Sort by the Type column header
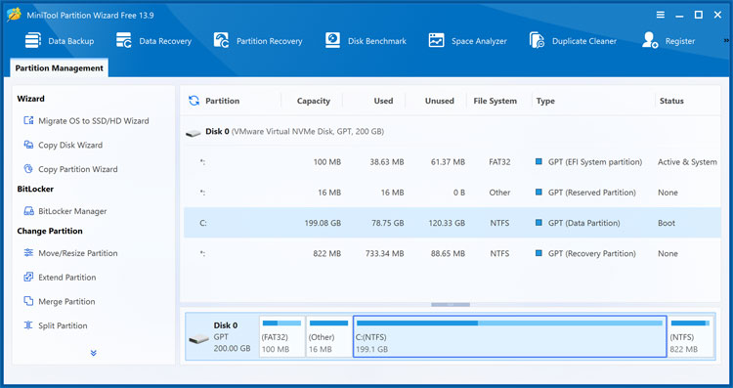This screenshot has width=733, height=388. click(545, 101)
